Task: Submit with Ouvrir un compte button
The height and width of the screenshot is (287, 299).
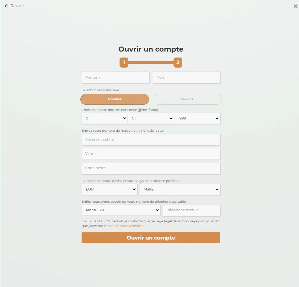Action: coord(151,238)
